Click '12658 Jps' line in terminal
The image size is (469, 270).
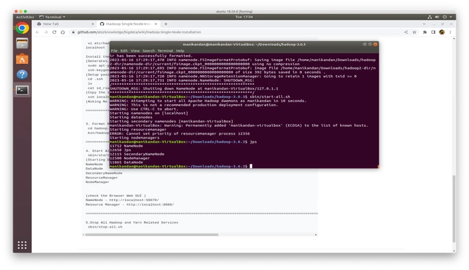[120, 150]
